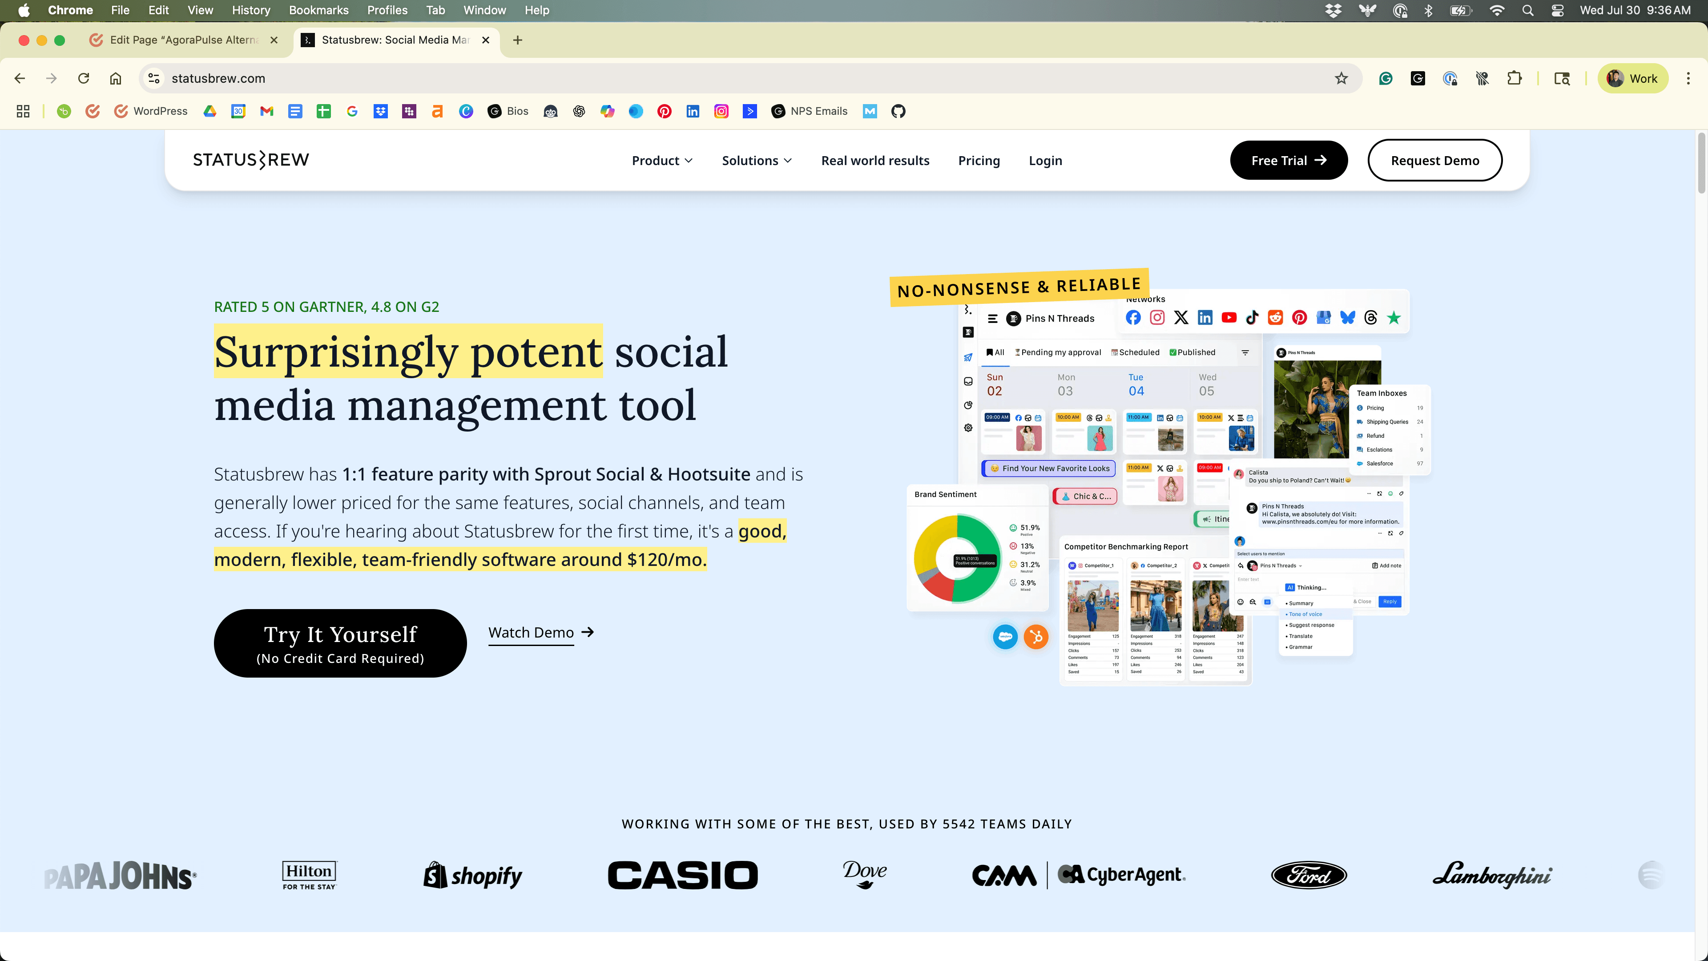1708x961 pixels.
Task: Click the Shopify logo
Action: point(473,876)
